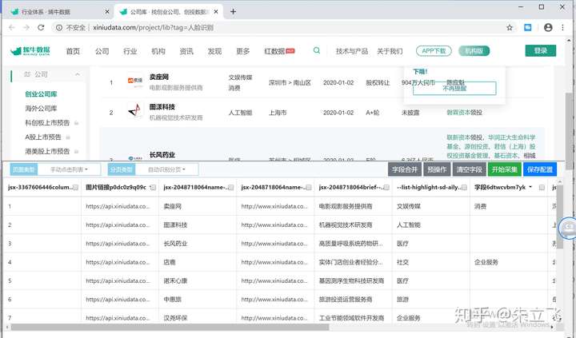
Task: Click the browser address bar URL
Action: (x=153, y=27)
